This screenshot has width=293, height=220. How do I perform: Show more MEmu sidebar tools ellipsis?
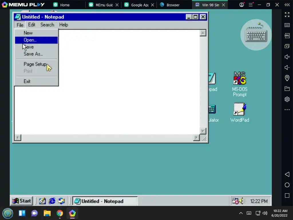[287, 110]
